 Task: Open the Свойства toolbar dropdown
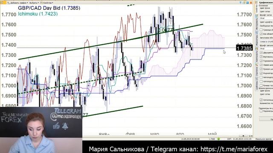click(46, 3)
